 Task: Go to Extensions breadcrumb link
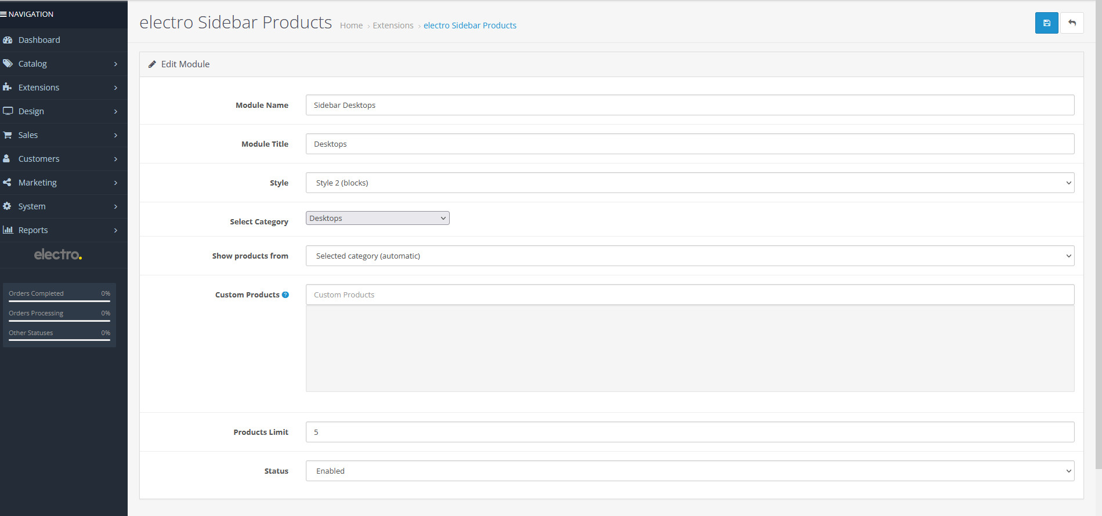tap(393, 26)
